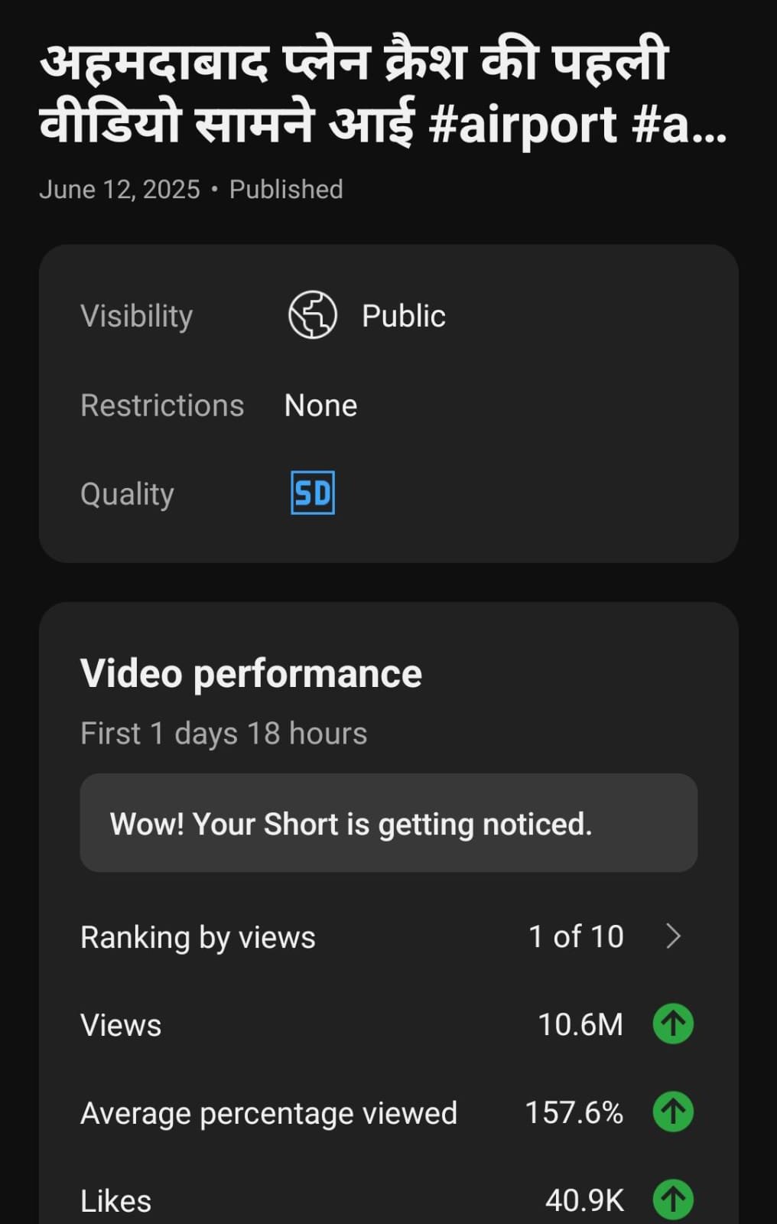Tap the 40.9K likes count

pyautogui.click(x=584, y=1200)
